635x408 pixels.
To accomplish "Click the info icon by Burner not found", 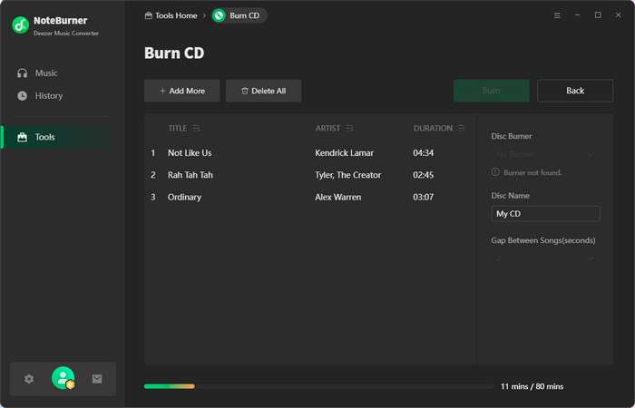I will [495, 172].
